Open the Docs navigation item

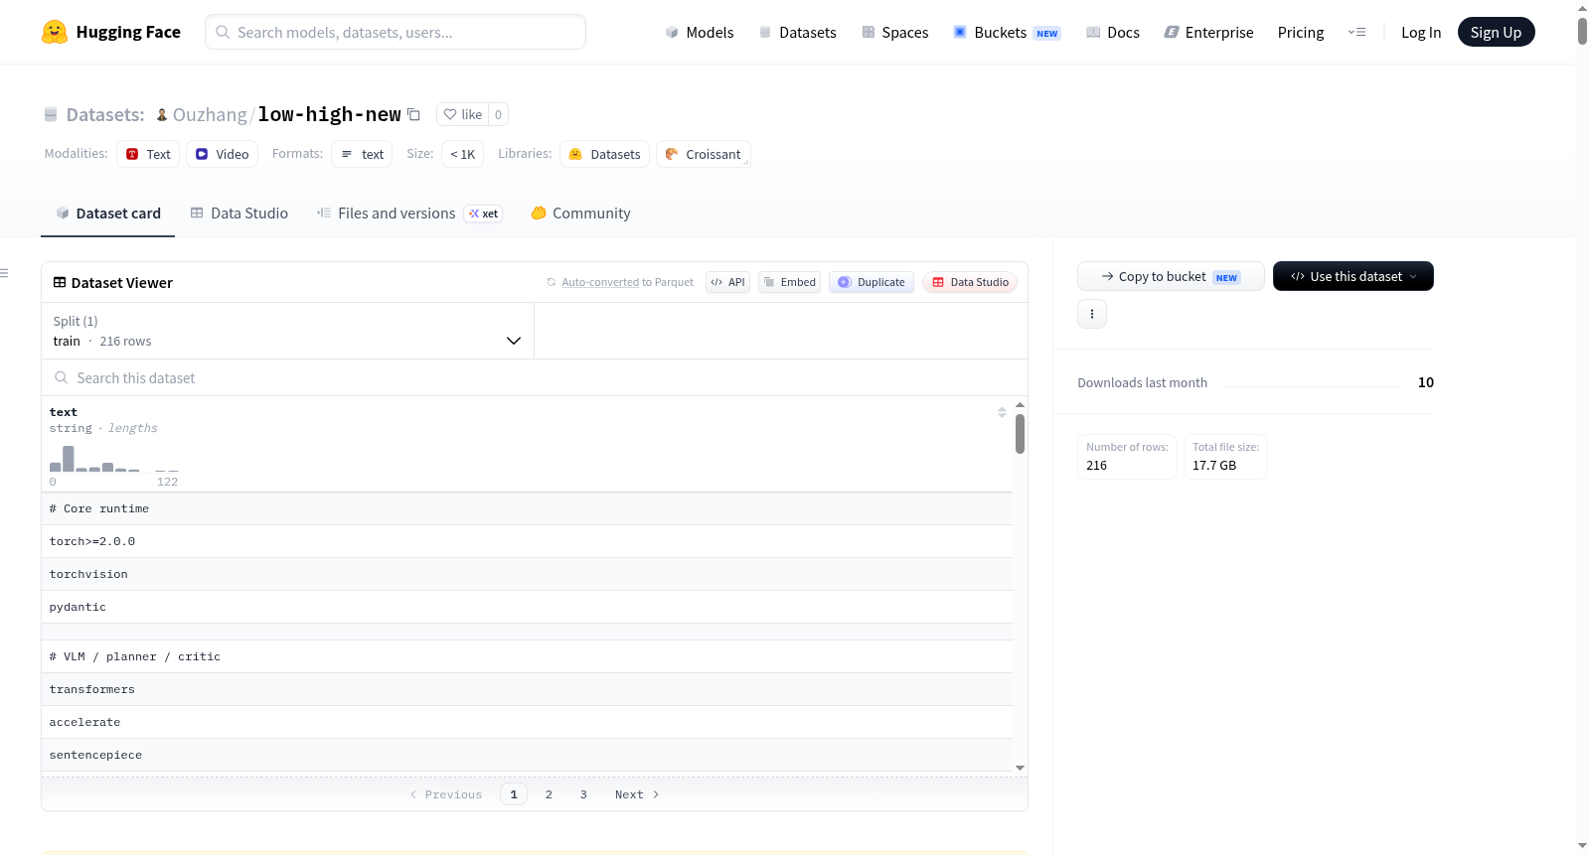pyautogui.click(x=1113, y=32)
